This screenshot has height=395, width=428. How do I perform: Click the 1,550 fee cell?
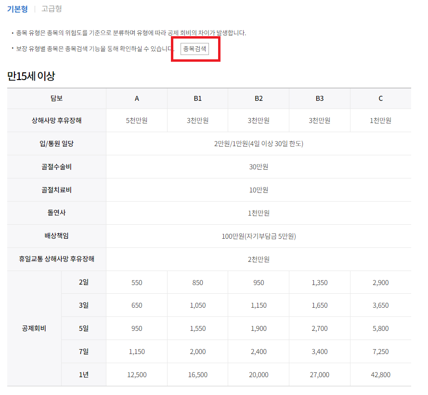[197, 328]
